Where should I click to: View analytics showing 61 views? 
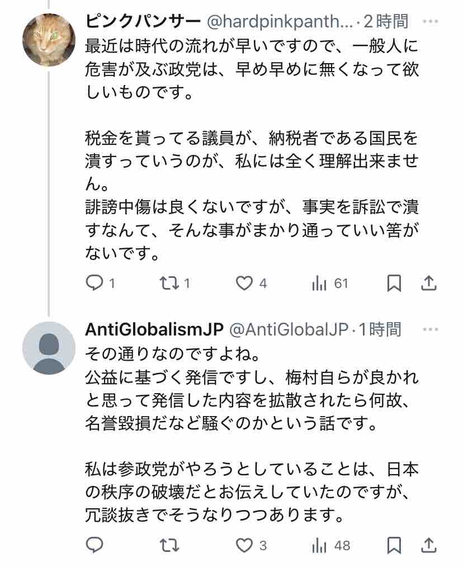pos(320,283)
